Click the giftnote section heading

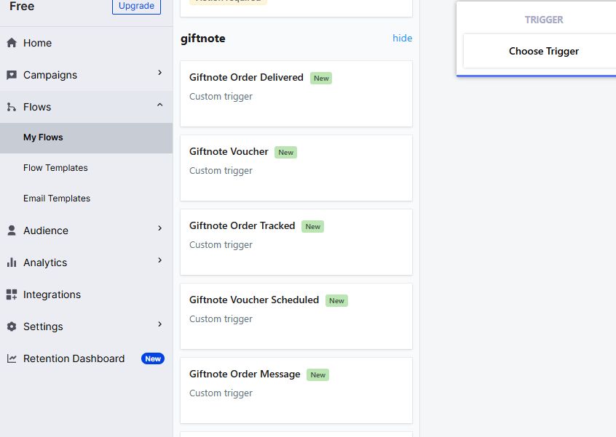pyautogui.click(x=202, y=39)
